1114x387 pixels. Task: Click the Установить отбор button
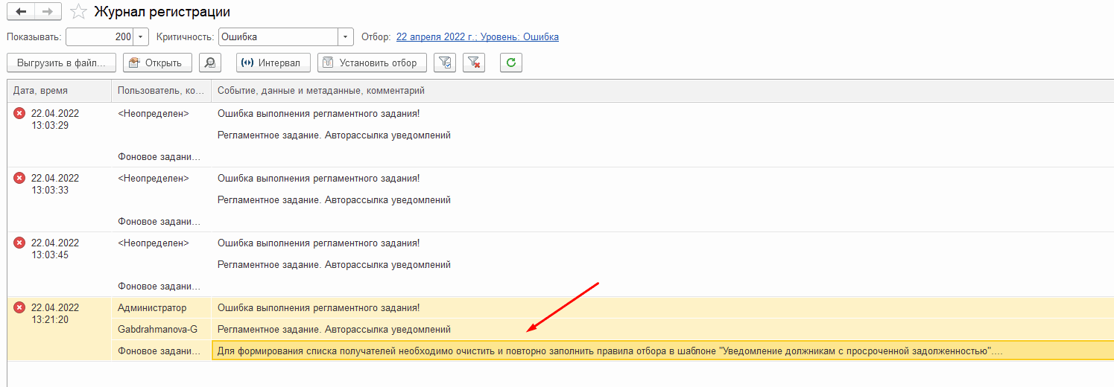(372, 63)
